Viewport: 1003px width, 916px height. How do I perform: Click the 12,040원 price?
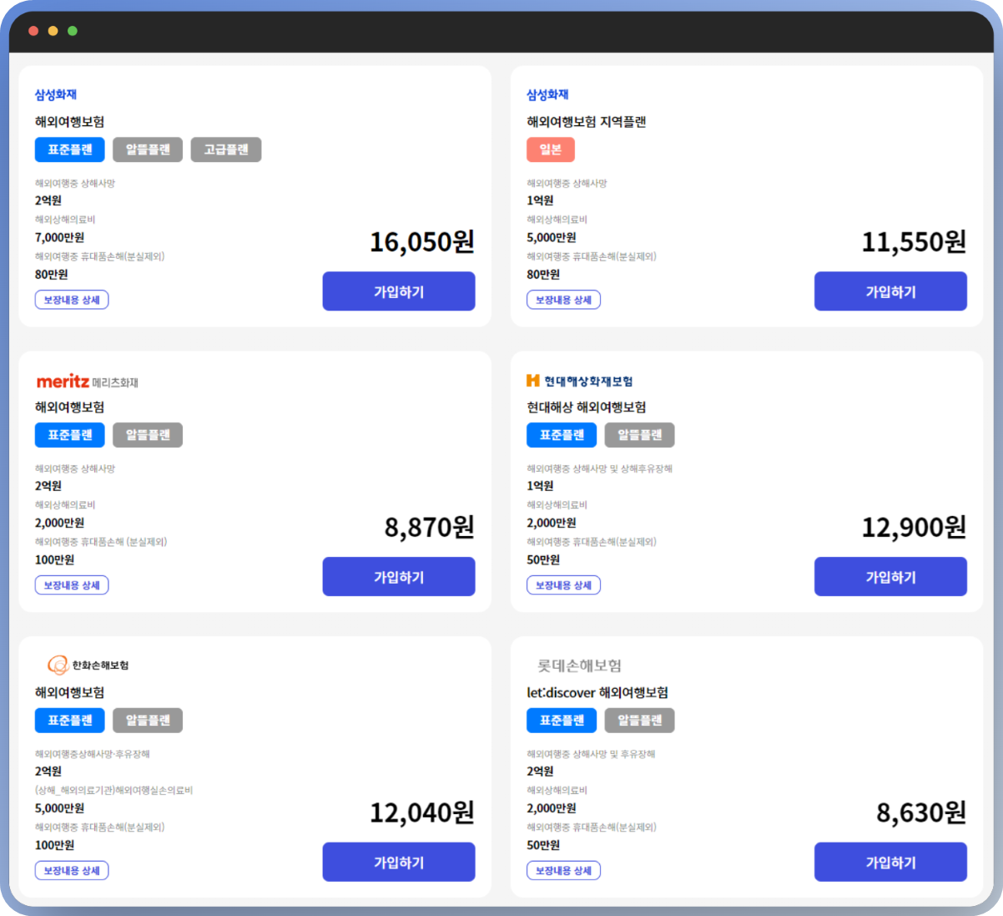coord(422,813)
